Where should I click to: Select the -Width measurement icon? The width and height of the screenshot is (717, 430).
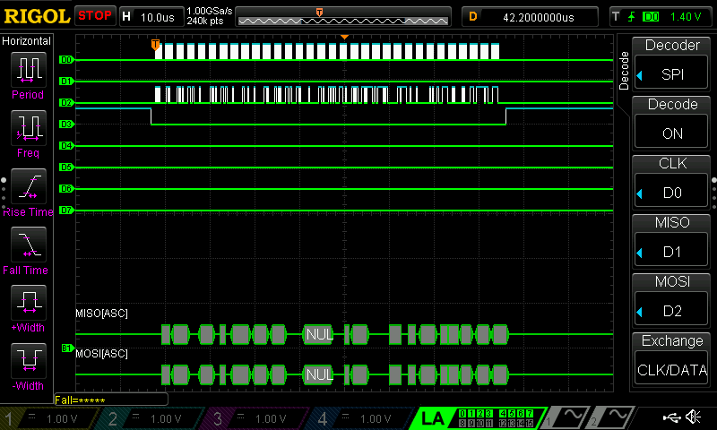(x=28, y=365)
